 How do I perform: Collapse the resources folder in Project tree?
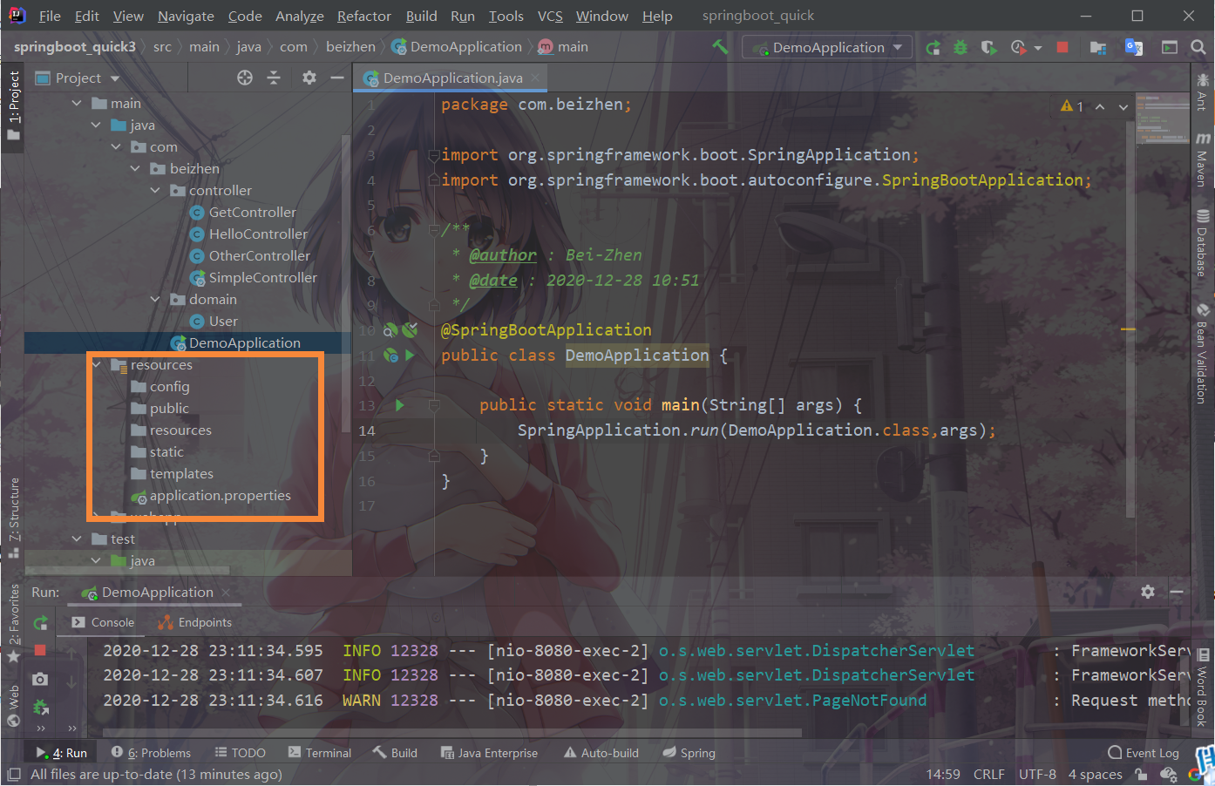(x=98, y=364)
